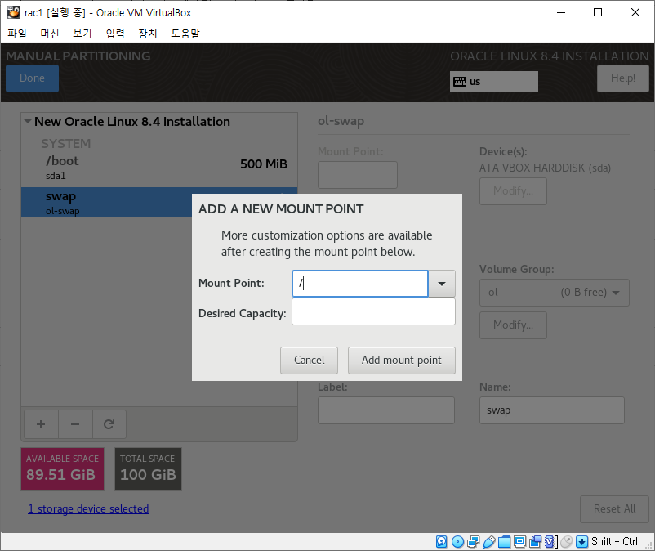This screenshot has width=655, height=551.
Task: Click the host key arrow icon
Action: [x=581, y=541]
